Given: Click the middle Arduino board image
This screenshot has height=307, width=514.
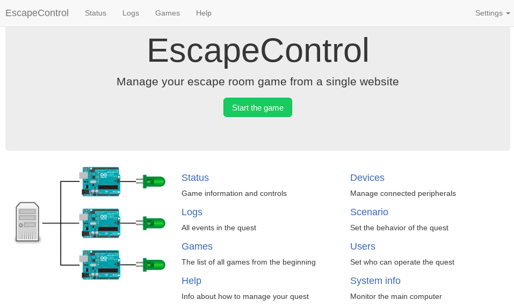Looking at the screenshot, I should point(100,223).
